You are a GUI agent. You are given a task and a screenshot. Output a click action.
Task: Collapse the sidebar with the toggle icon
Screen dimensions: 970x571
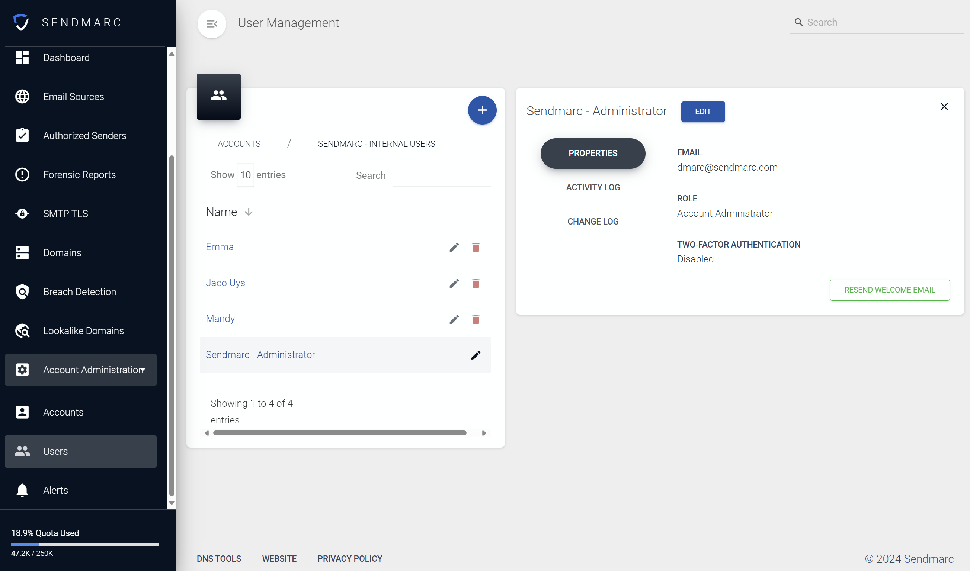click(x=211, y=23)
